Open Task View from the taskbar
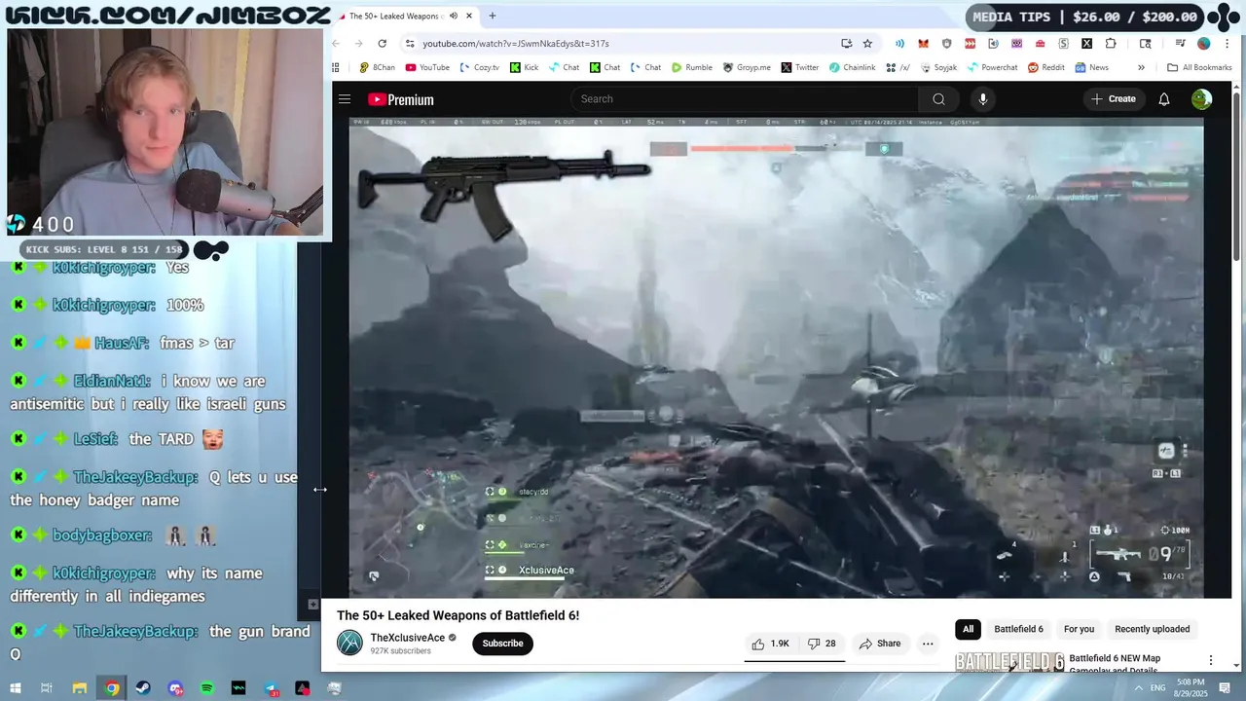This screenshot has width=1246, height=701. 46,688
